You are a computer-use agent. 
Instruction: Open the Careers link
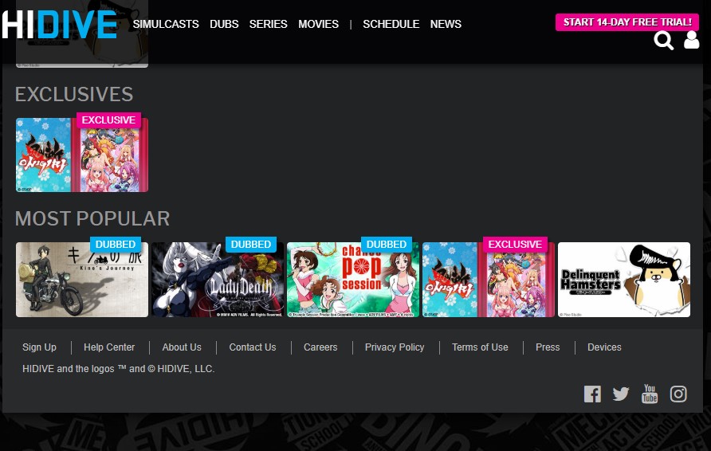(320, 347)
